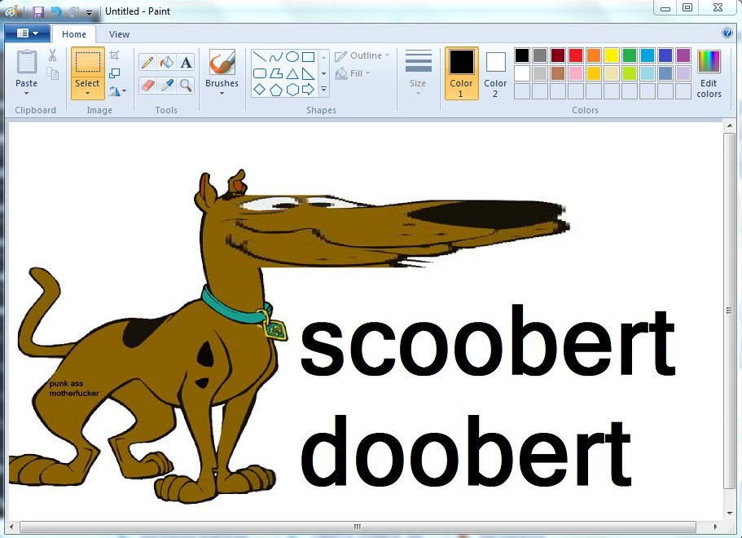
Task: Click the Resize and skew icon
Action: pyautogui.click(x=115, y=73)
